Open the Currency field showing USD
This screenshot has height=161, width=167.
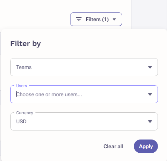click(84, 121)
